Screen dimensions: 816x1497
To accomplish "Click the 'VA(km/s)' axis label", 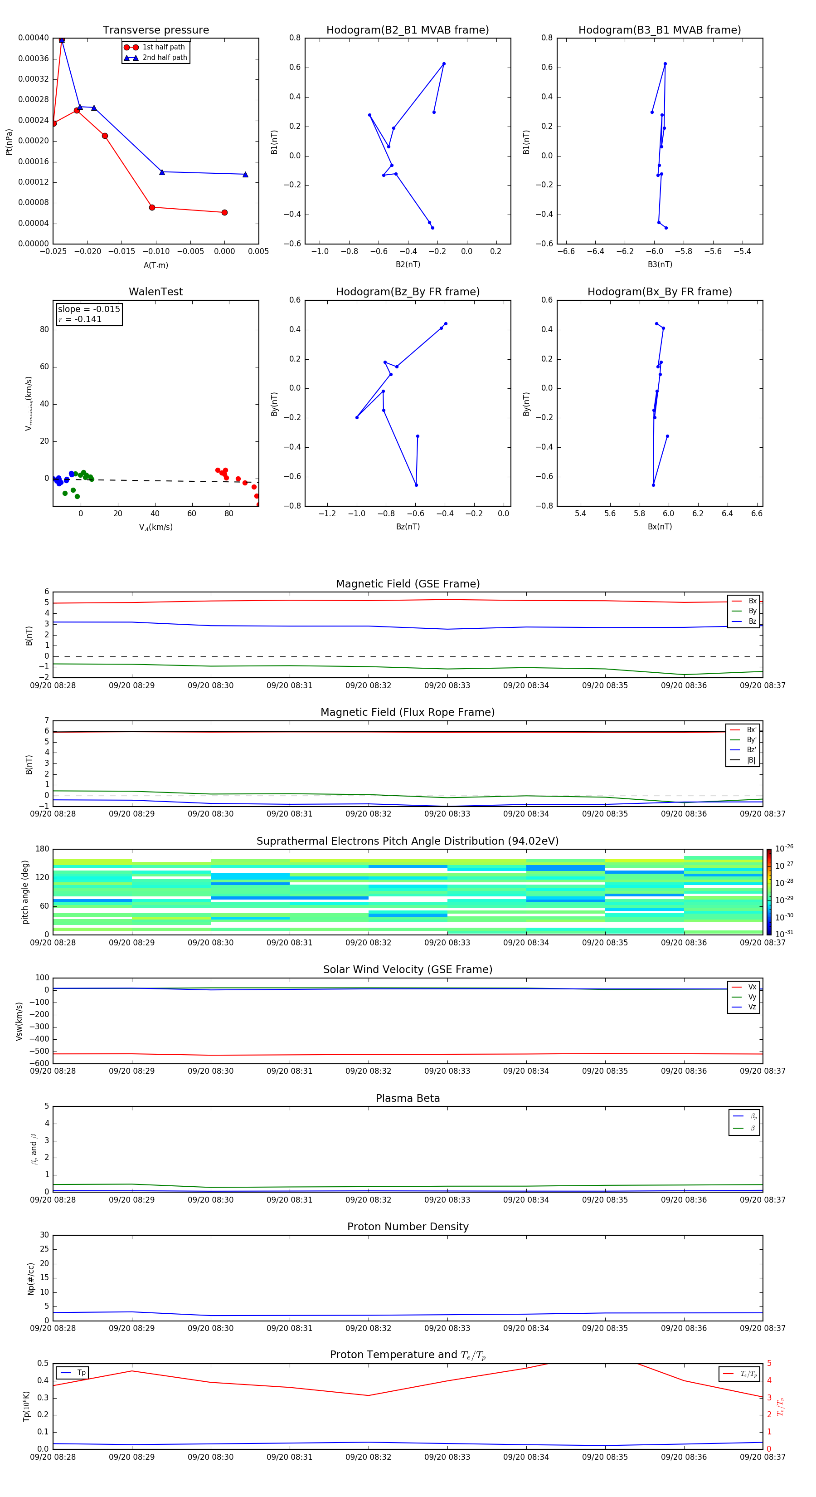I will coord(155,527).
